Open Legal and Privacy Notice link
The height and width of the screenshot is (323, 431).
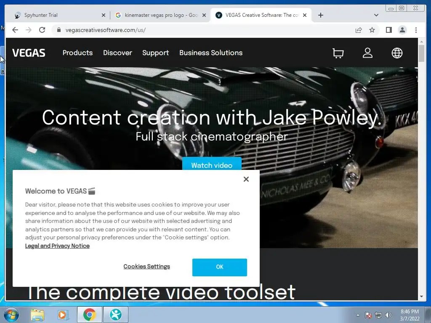coord(57,246)
